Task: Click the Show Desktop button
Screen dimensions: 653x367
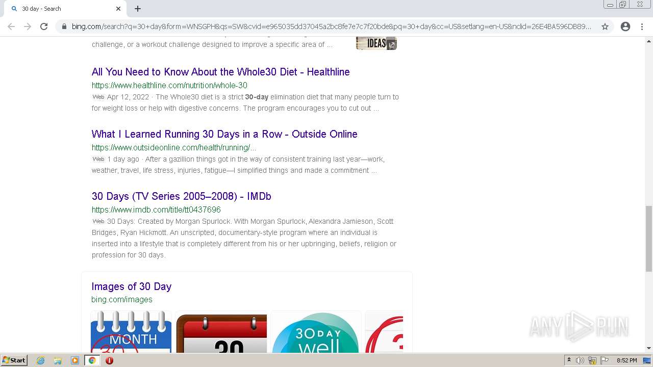Action: 648,360
